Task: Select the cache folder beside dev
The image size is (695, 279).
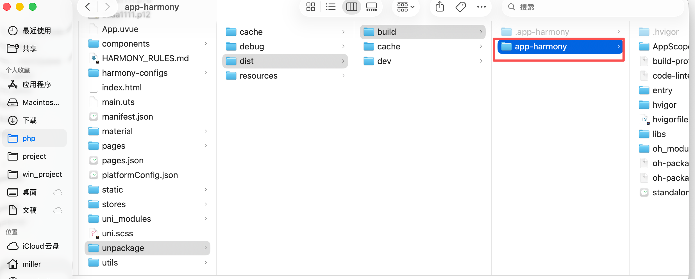Action: coord(423,47)
